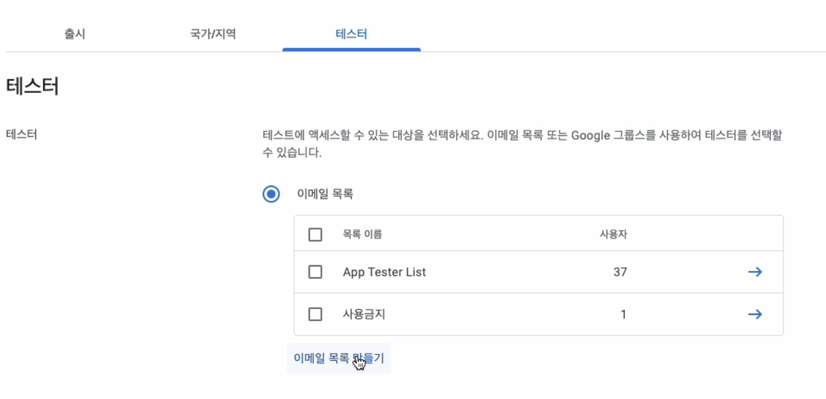
Task: Open the 사용금지 list details arrow
Action: pyautogui.click(x=755, y=314)
